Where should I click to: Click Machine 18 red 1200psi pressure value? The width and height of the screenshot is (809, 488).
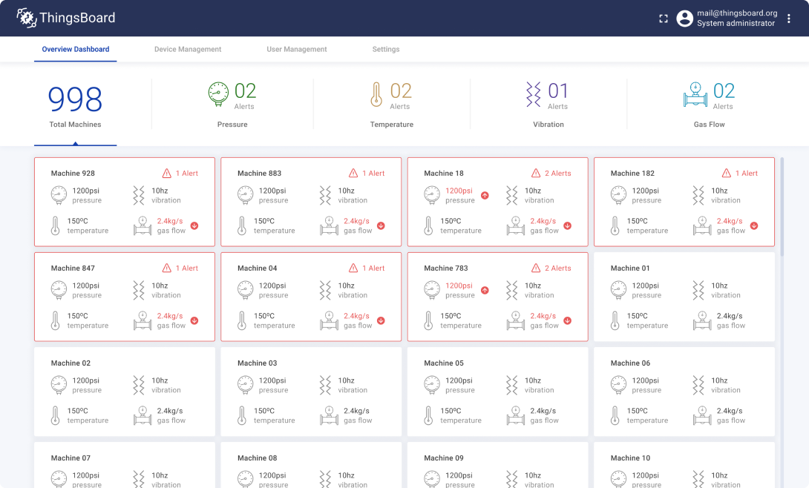[x=459, y=191]
